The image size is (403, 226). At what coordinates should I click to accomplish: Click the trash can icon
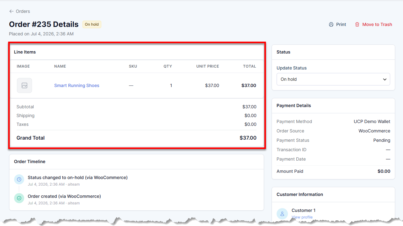click(357, 24)
